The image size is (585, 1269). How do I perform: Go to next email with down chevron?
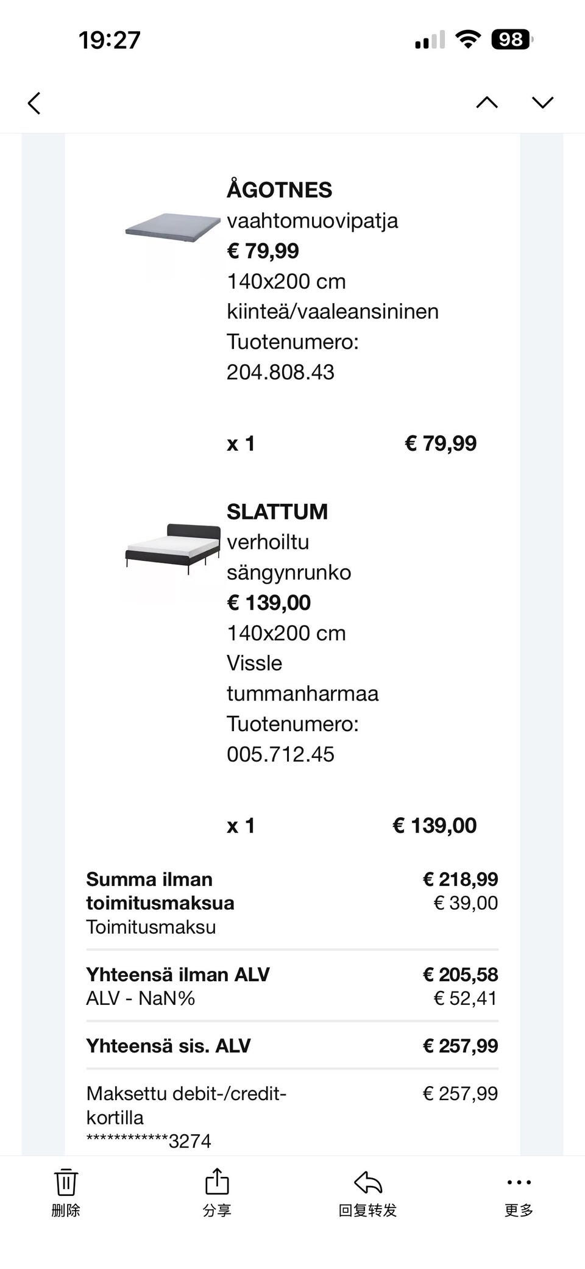(x=542, y=102)
